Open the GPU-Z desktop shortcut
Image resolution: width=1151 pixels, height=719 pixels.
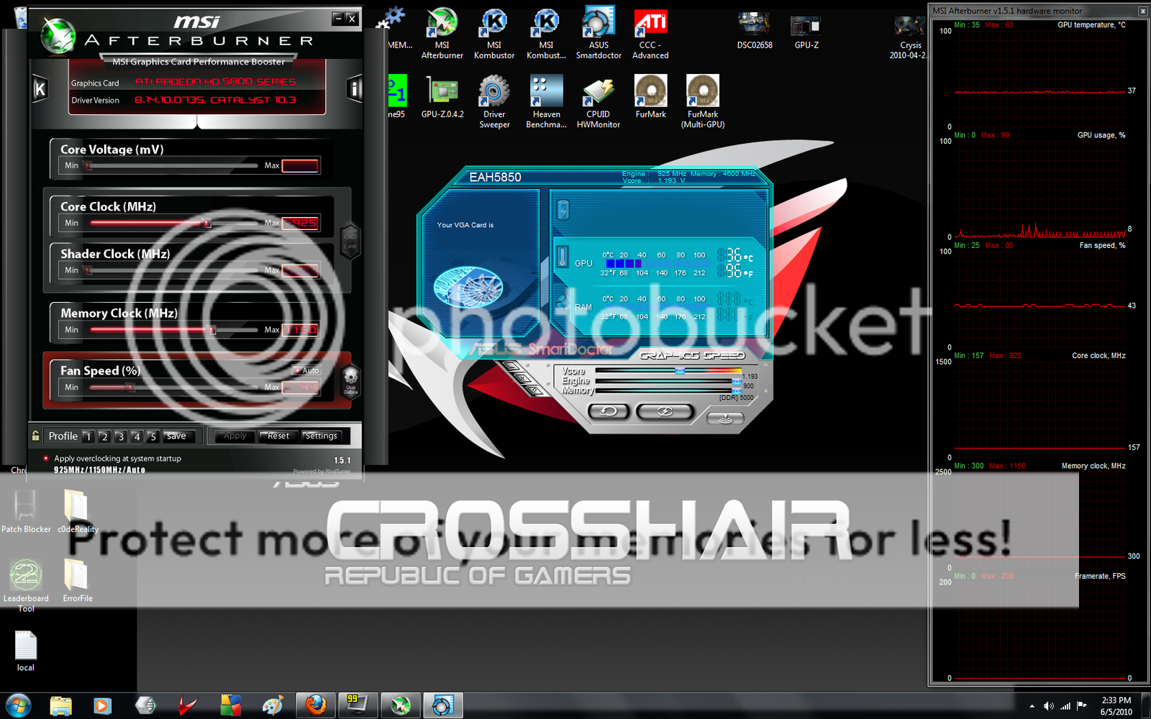click(806, 30)
